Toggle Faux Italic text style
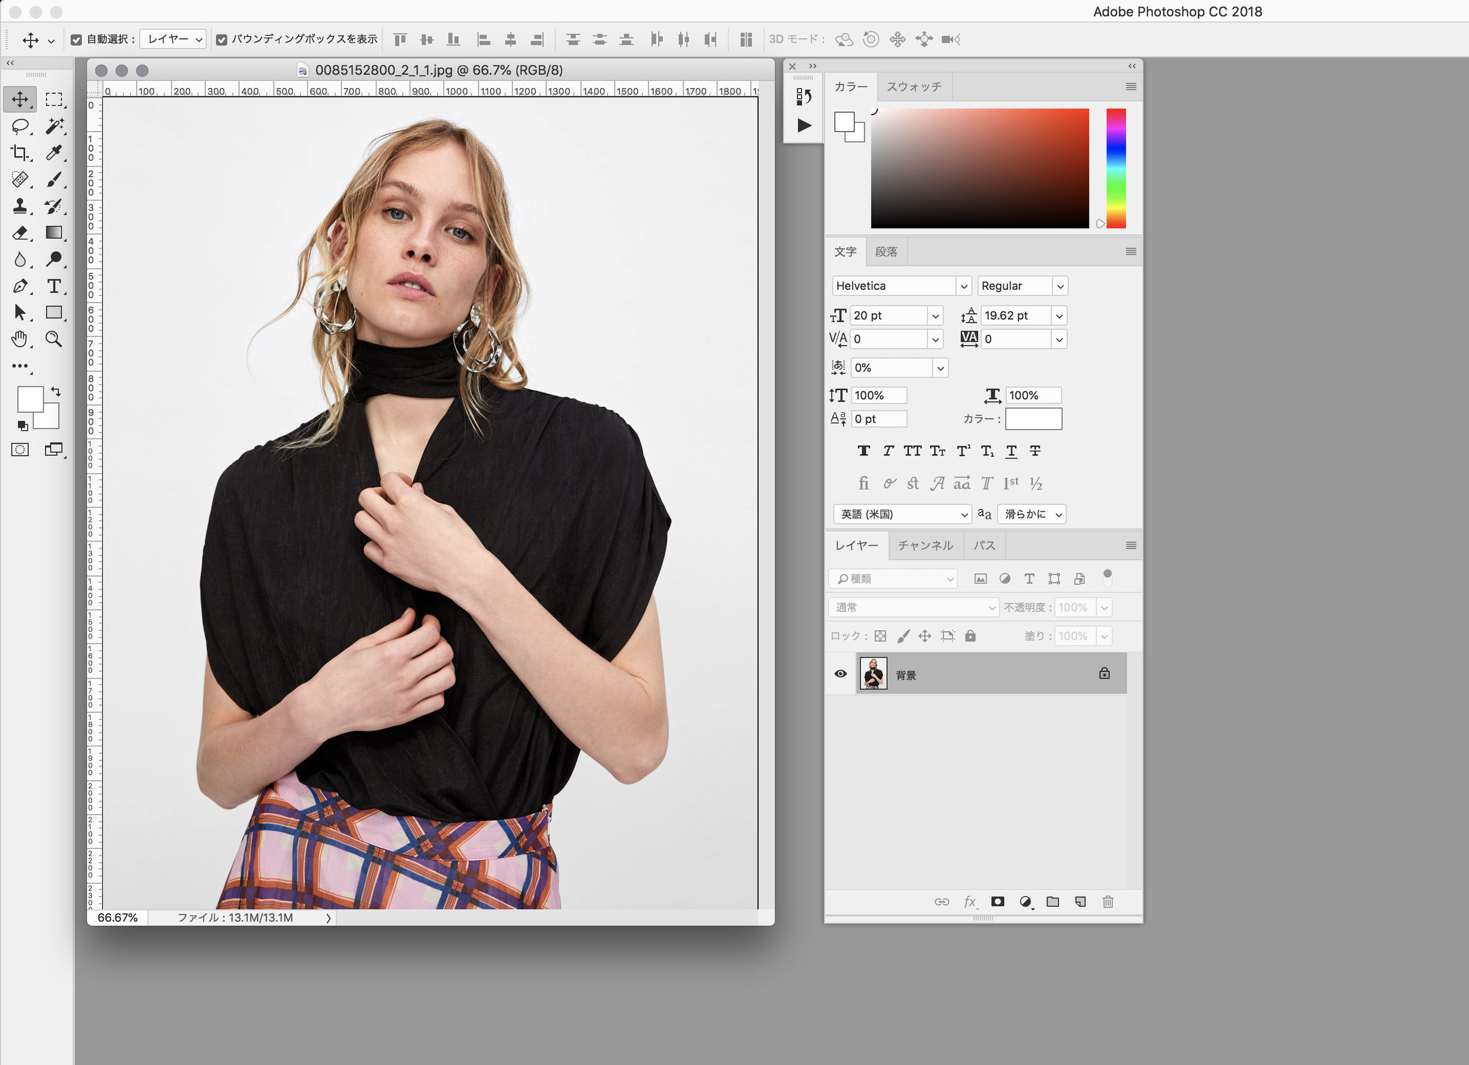The width and height of the screenshot is (1469, 1065). click(x=888, y=451)
